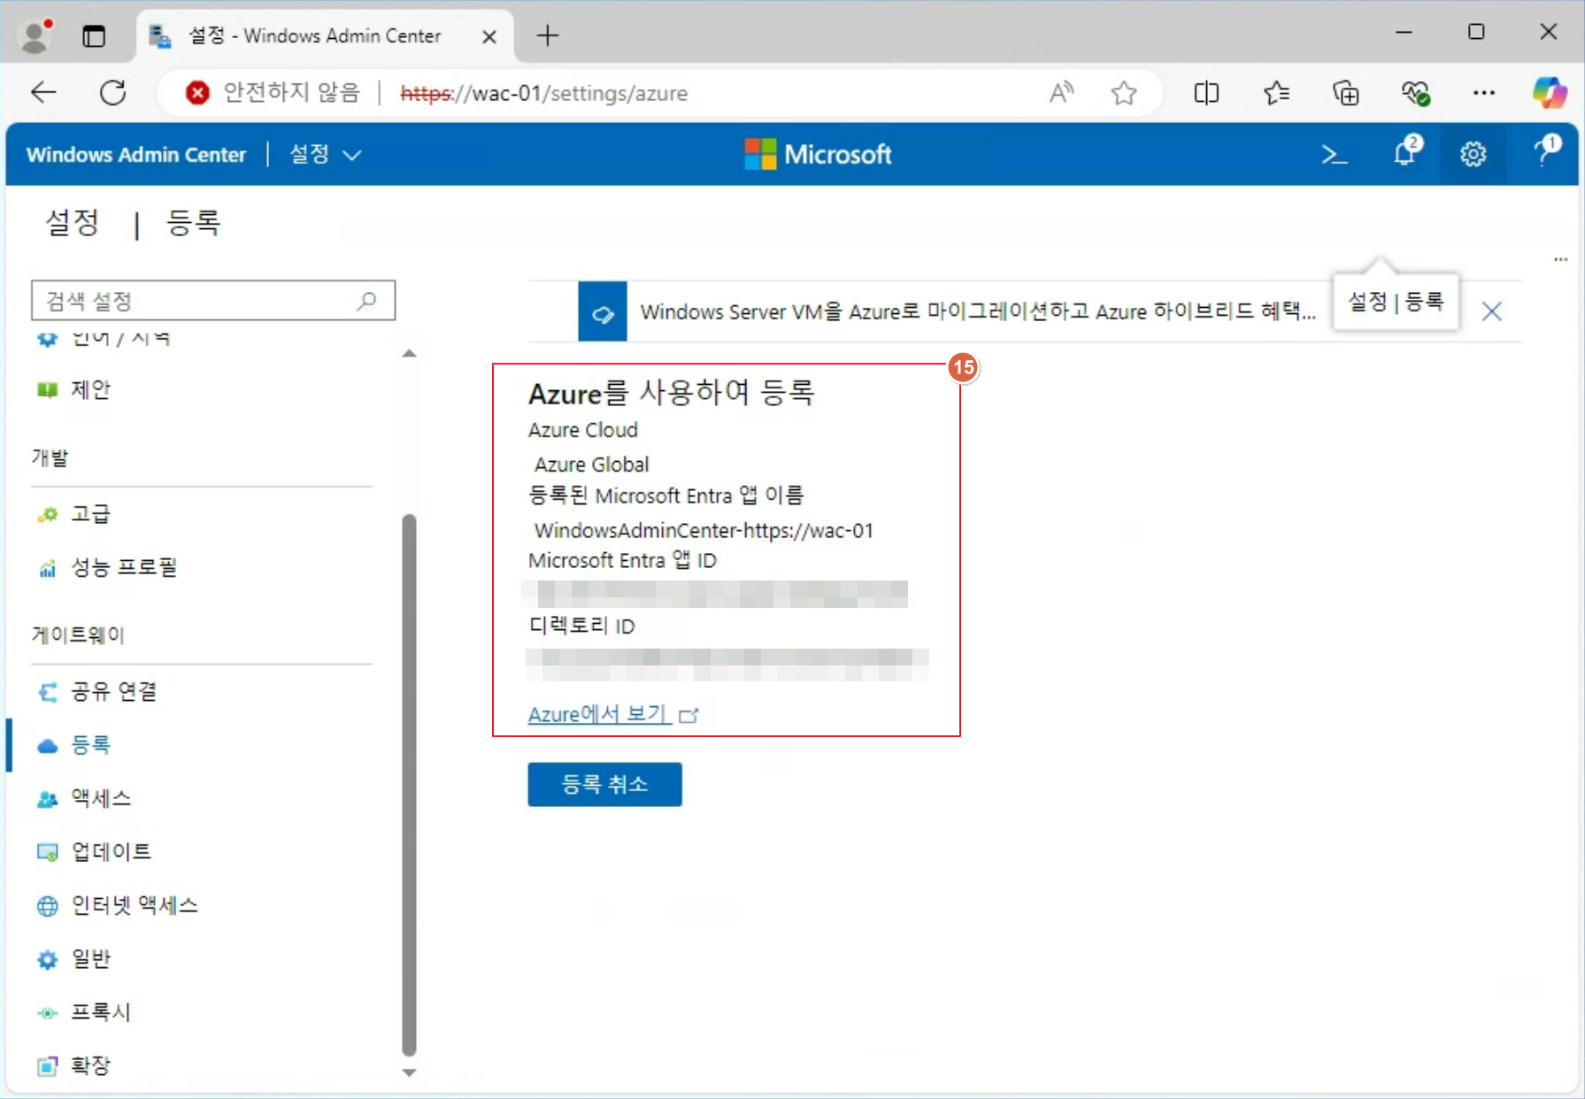The image size is (1585, 1099).
Task: Open browser split screen icon
Action: click(1206, 93)
